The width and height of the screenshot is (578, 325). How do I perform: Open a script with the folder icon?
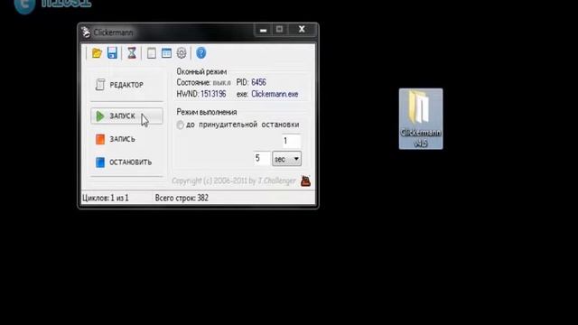coord(97,53)
